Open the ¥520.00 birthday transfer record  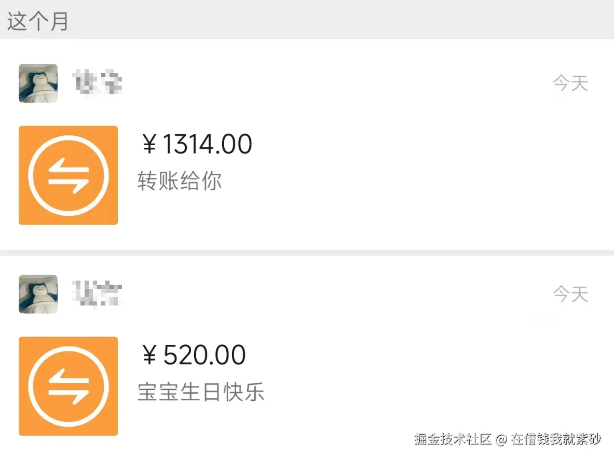(195, 354)
